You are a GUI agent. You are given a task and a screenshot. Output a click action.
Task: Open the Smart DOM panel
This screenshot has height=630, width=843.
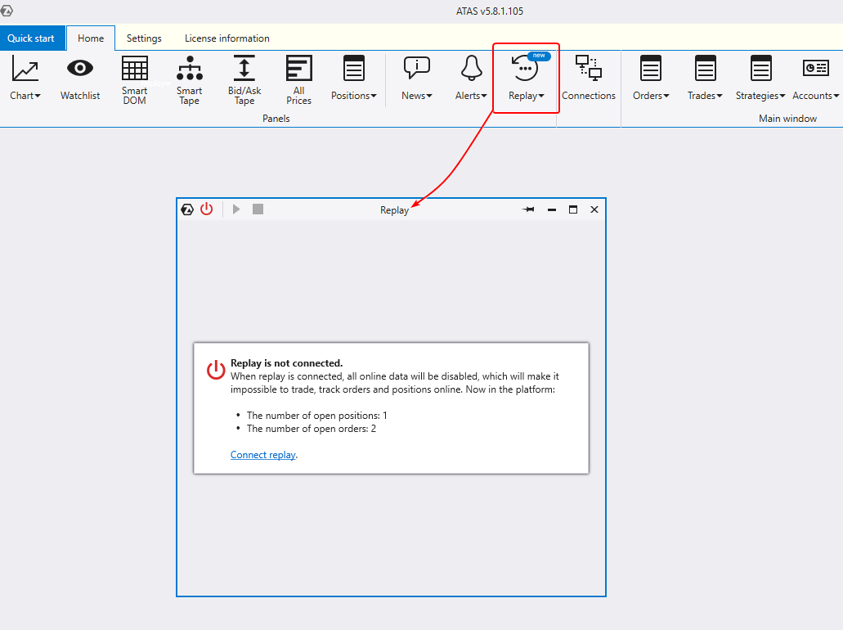point(134,79)
